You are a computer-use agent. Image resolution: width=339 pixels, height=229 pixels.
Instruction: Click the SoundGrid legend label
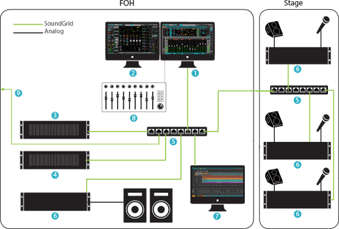coord(59,24)
